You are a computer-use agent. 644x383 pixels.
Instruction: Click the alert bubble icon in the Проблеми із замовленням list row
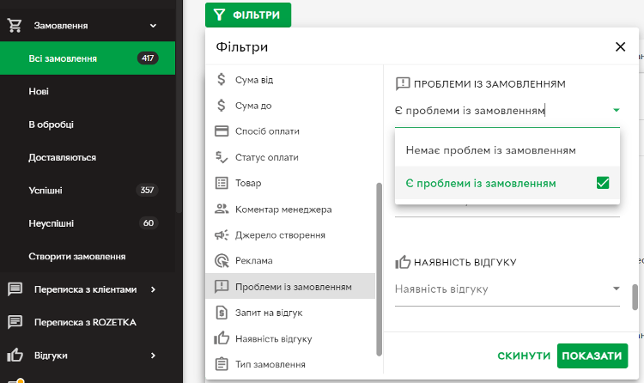(x=222, y=287)
